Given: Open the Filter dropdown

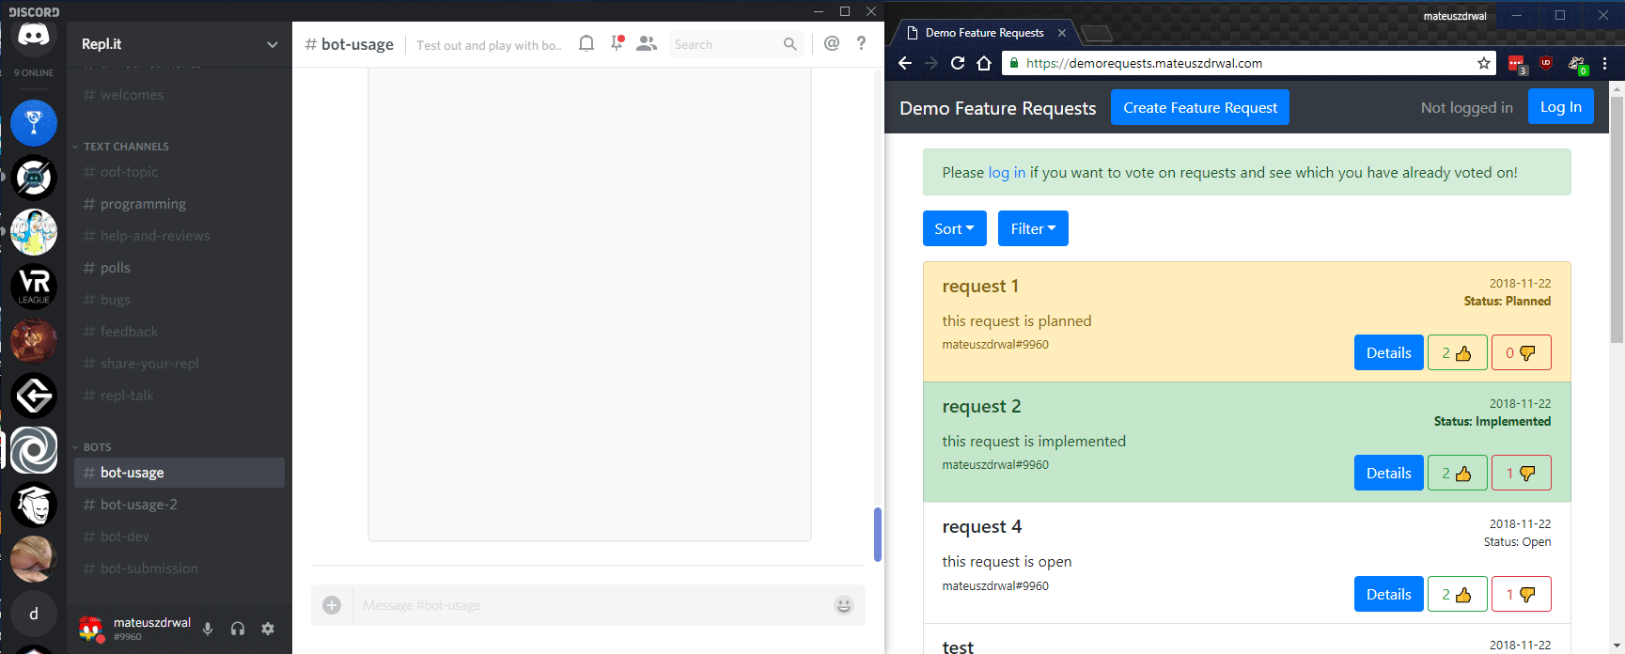Looking at the screenshot, I should point(1033,228).
